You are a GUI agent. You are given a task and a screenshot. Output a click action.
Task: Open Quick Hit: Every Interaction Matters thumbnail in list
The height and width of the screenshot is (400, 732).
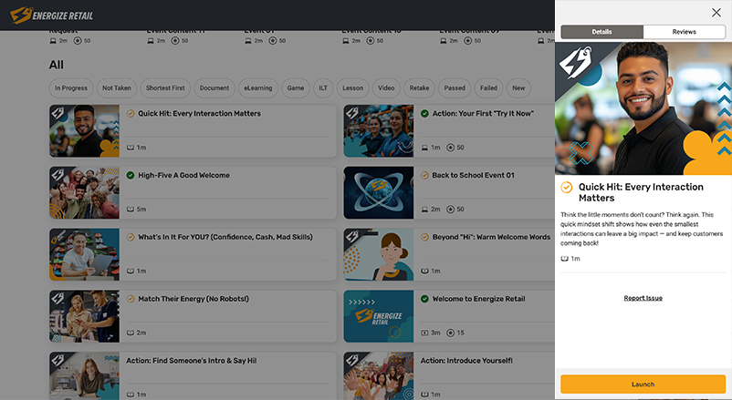pyautogui.click(x=85, y=130)
